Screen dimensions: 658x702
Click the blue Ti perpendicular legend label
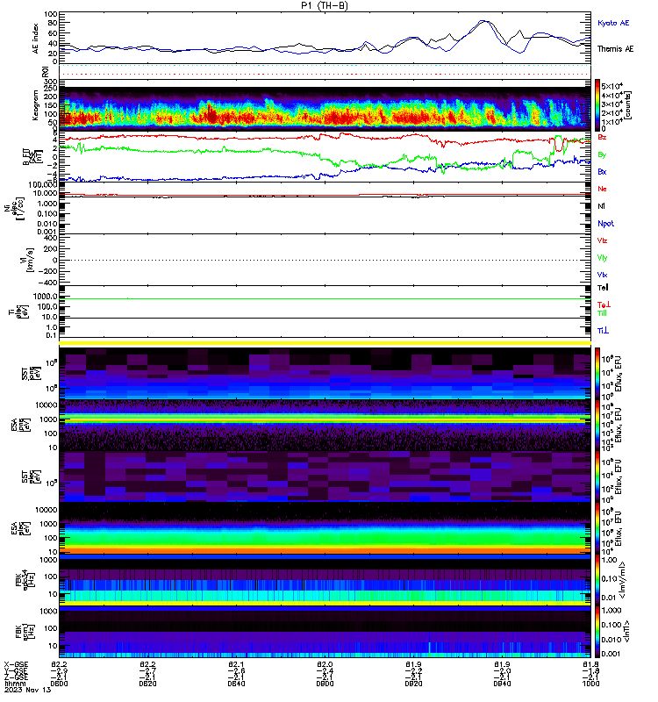pyautogui.click(x=603, y=331)
